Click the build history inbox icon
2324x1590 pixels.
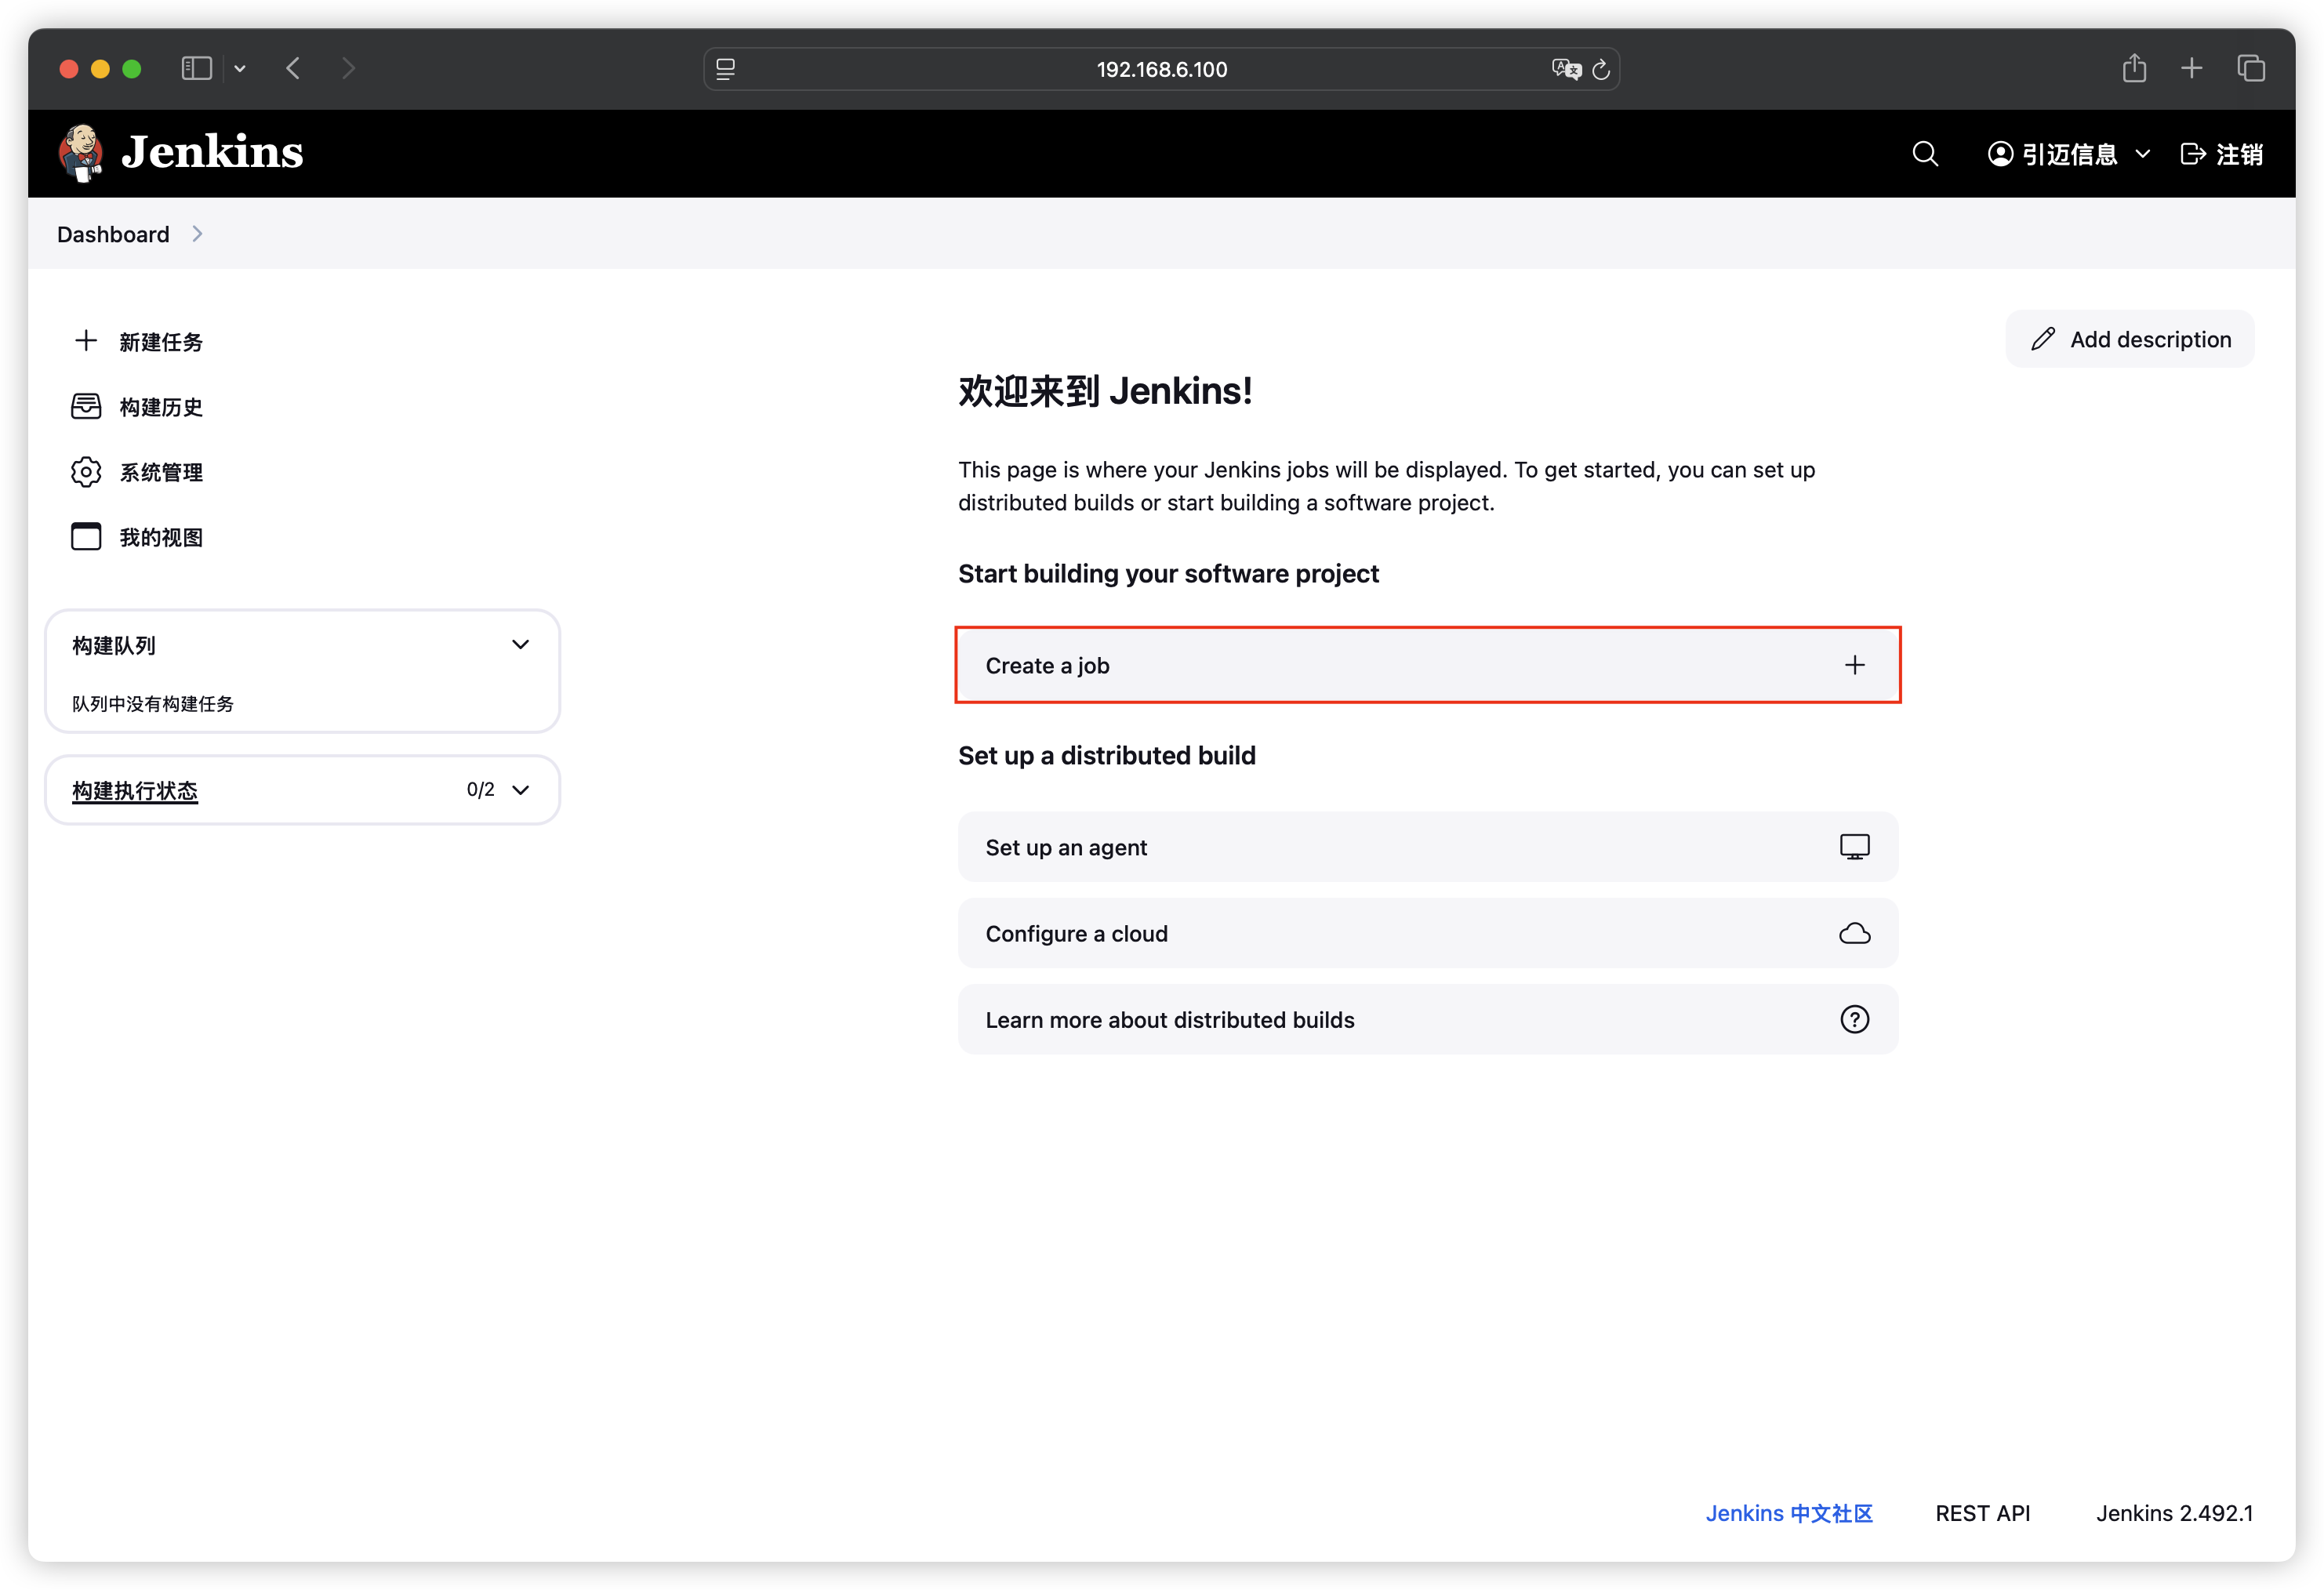pyautogui.click(x=86, y=406)
